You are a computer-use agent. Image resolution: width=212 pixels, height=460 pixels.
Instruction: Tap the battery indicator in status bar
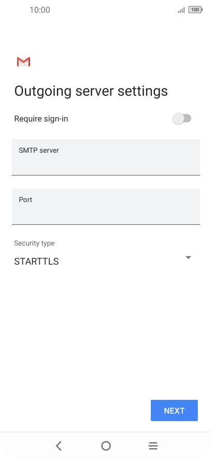point(195,10)
